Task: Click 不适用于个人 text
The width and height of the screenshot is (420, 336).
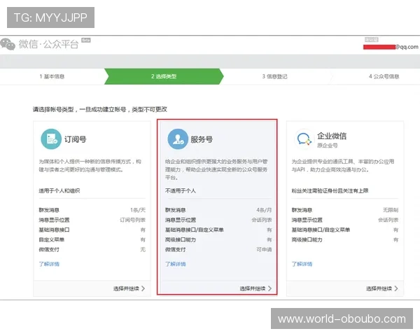Action: (x=181, y=191)
